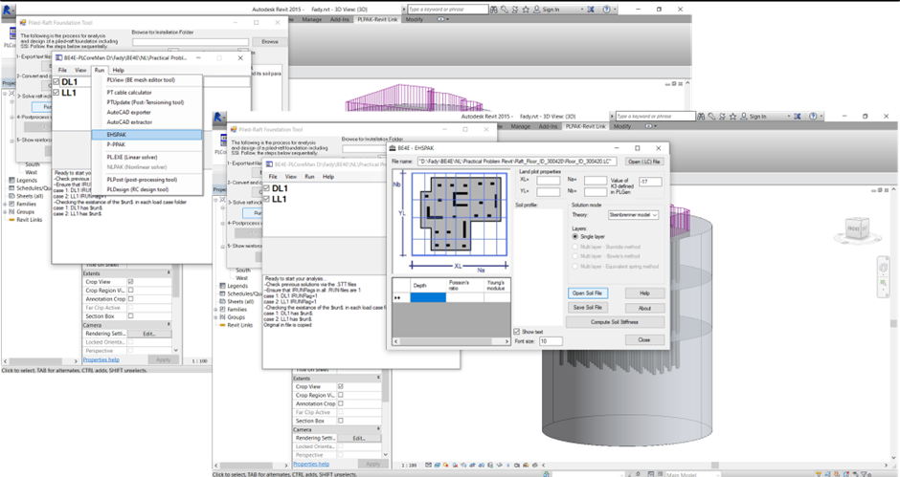Expand Families node in rear Project Browser
Screen dimensions: 900x477
[x=5, y=205]
